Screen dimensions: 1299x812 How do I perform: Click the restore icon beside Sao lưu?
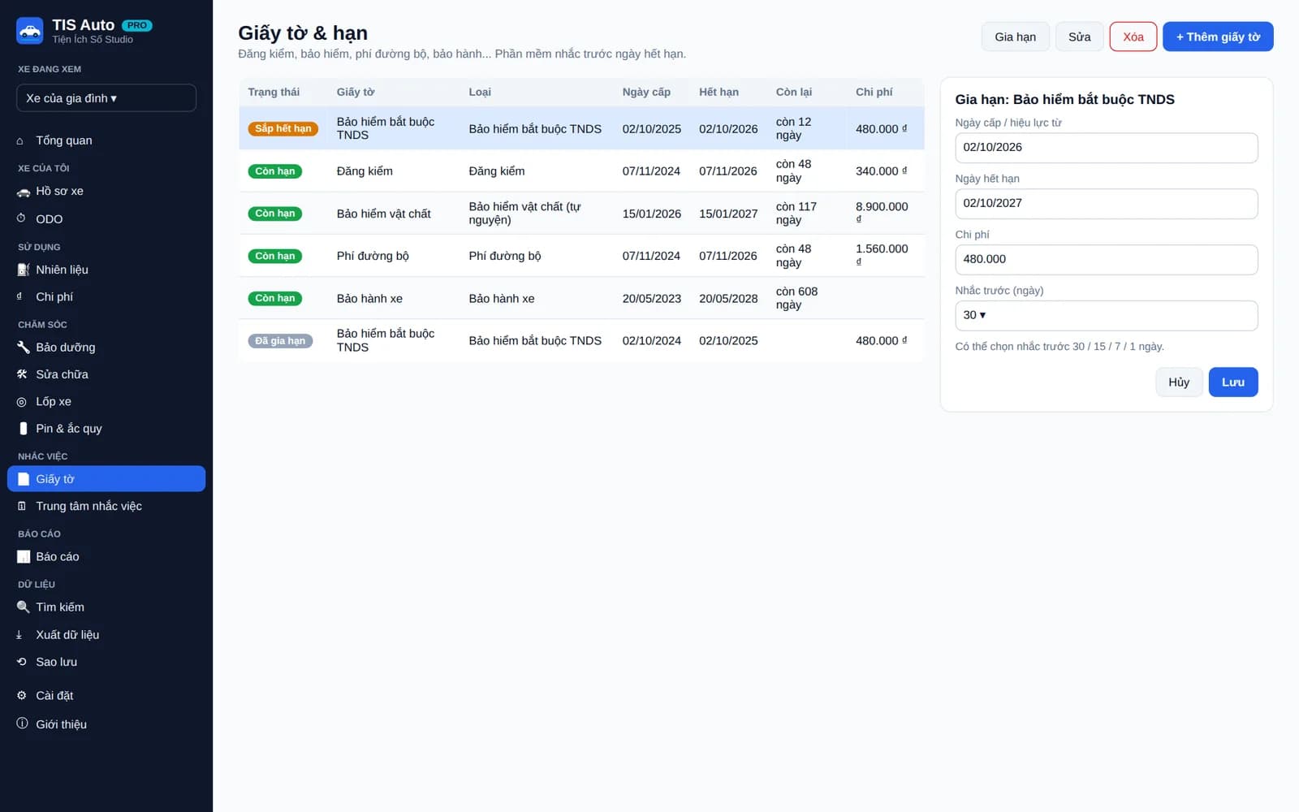coord(21,662)
